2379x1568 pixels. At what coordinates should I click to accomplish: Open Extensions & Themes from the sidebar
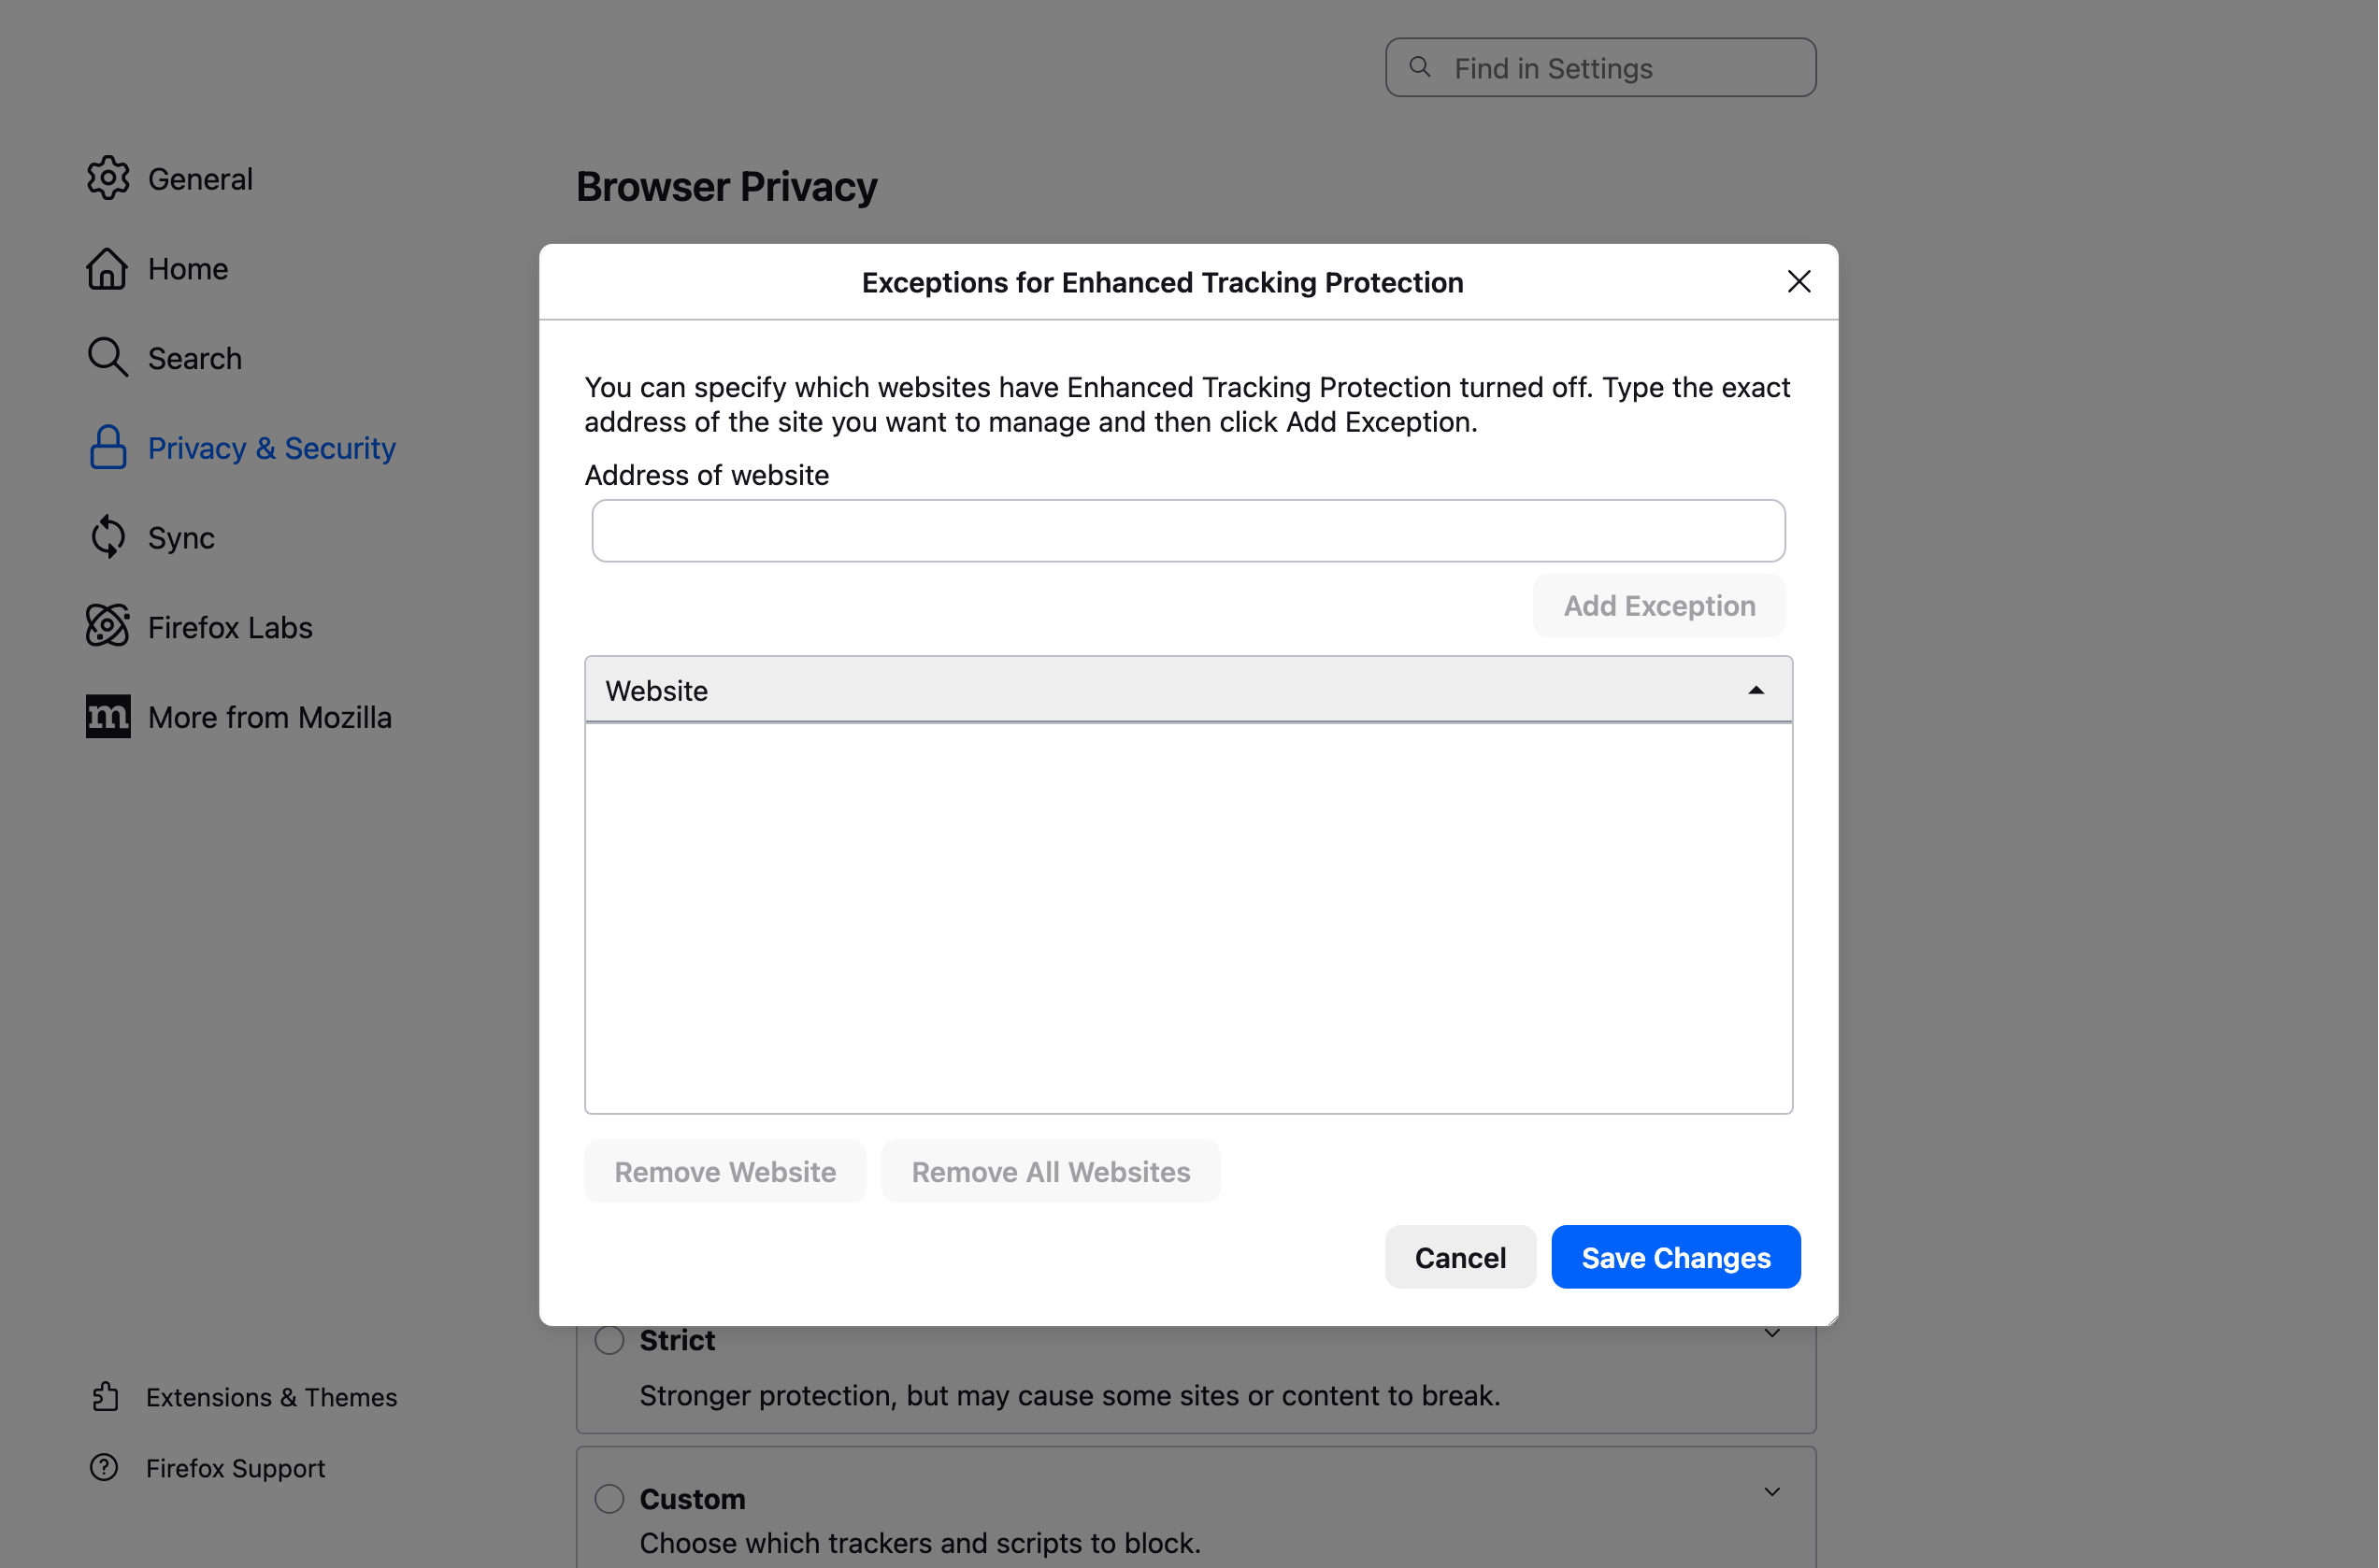pyautogui.click(x=272, y=1397)
